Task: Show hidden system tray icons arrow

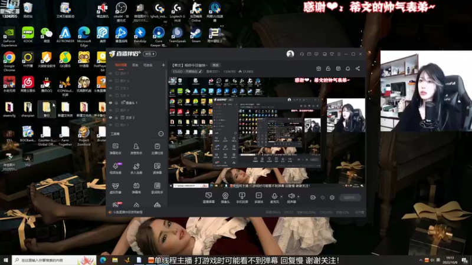Action: tap(421, 260)
